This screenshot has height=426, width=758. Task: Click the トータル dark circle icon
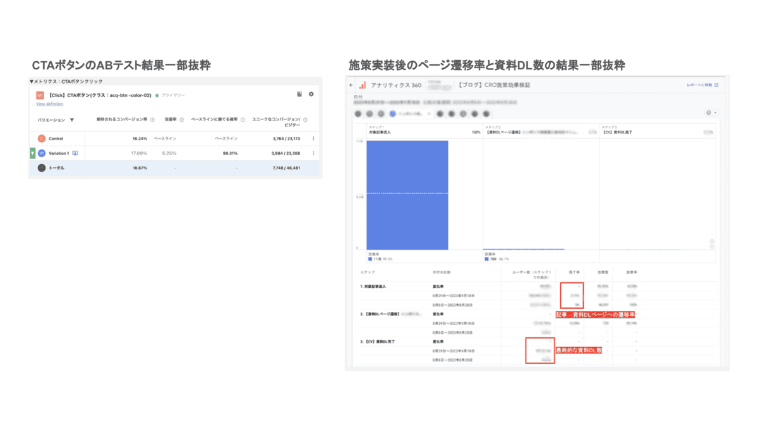(x=42, y=168)
